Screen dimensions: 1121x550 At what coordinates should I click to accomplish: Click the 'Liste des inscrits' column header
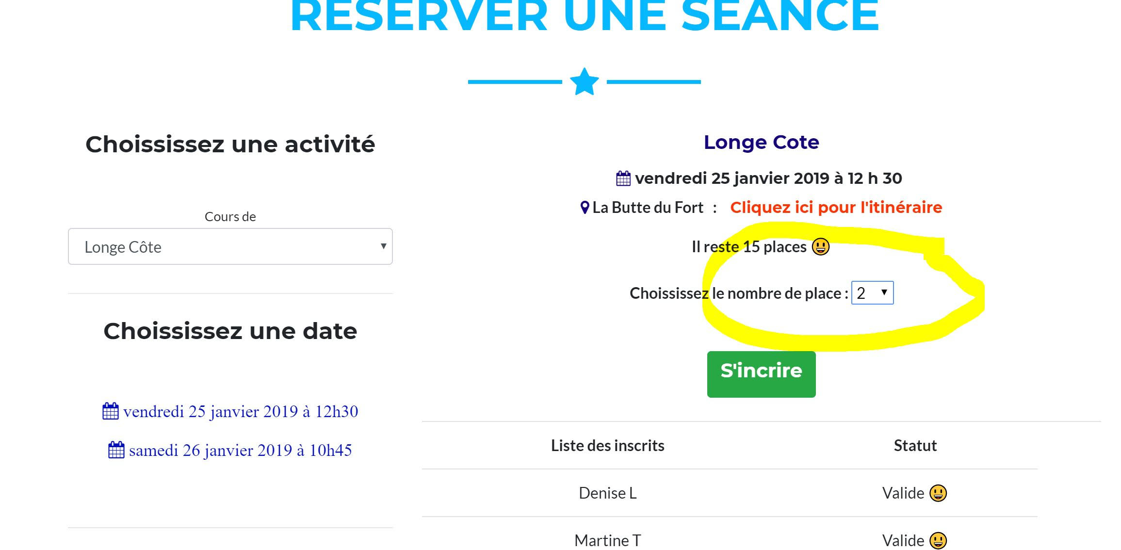point(608,445)
